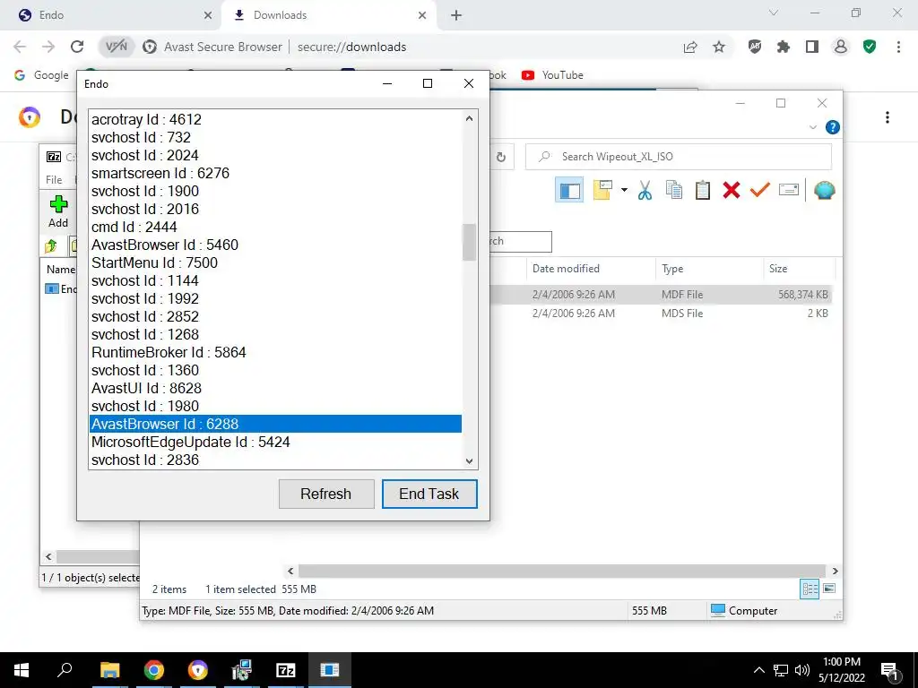Select 'cmd Id : 2444' process

point(275,227)
